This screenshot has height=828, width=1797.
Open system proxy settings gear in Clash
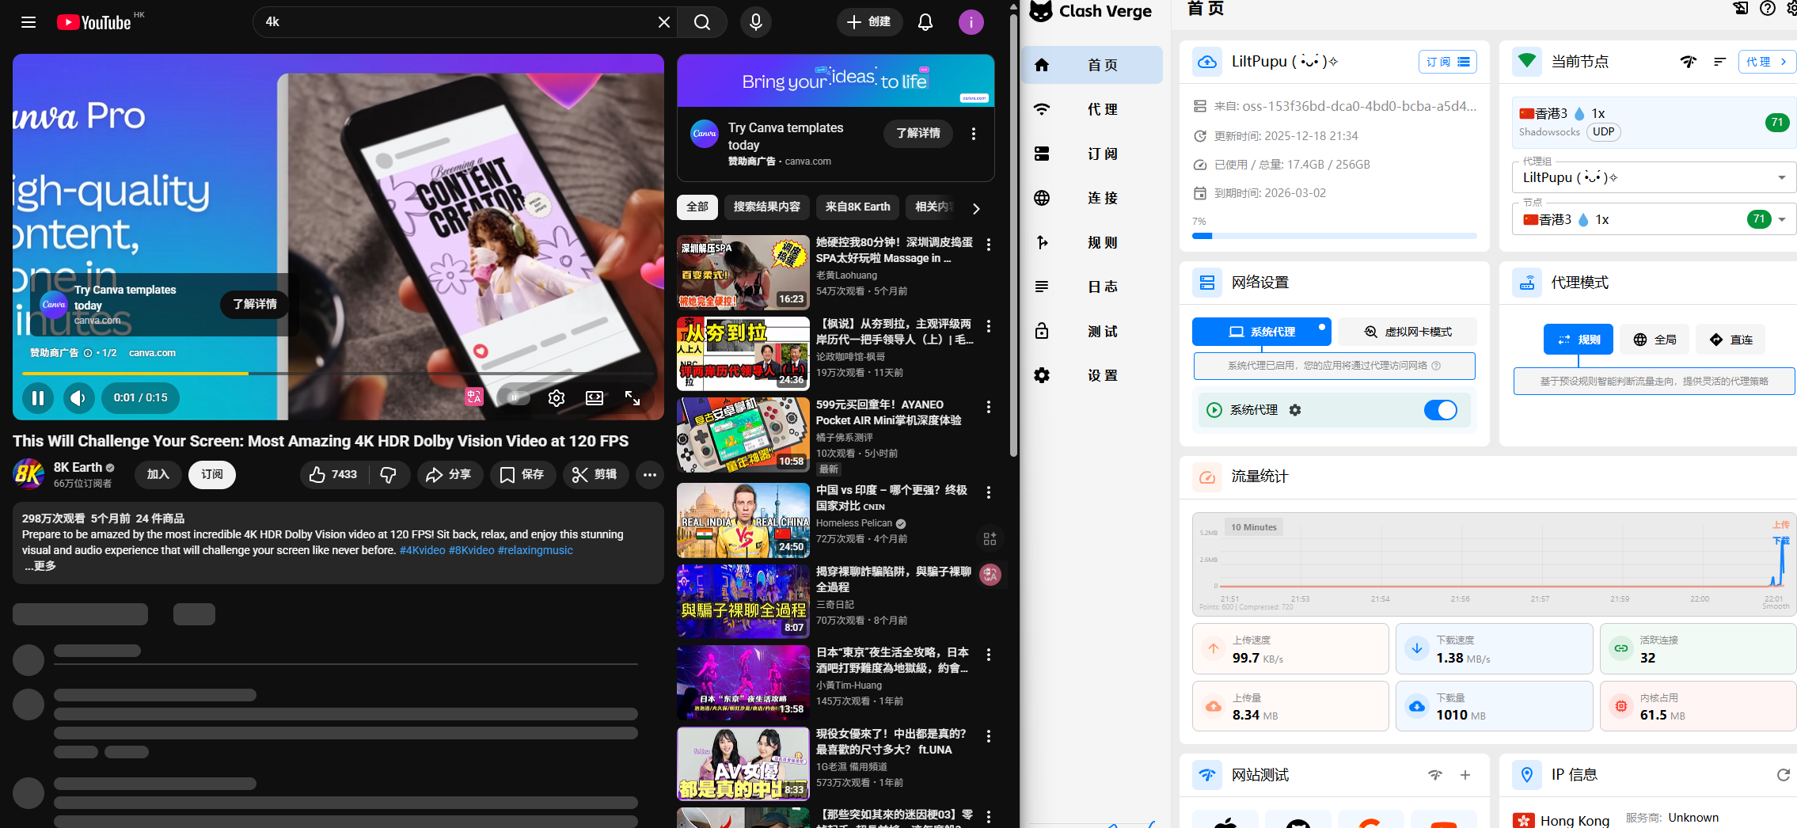pyautogui.click(x=1295, y=410)
